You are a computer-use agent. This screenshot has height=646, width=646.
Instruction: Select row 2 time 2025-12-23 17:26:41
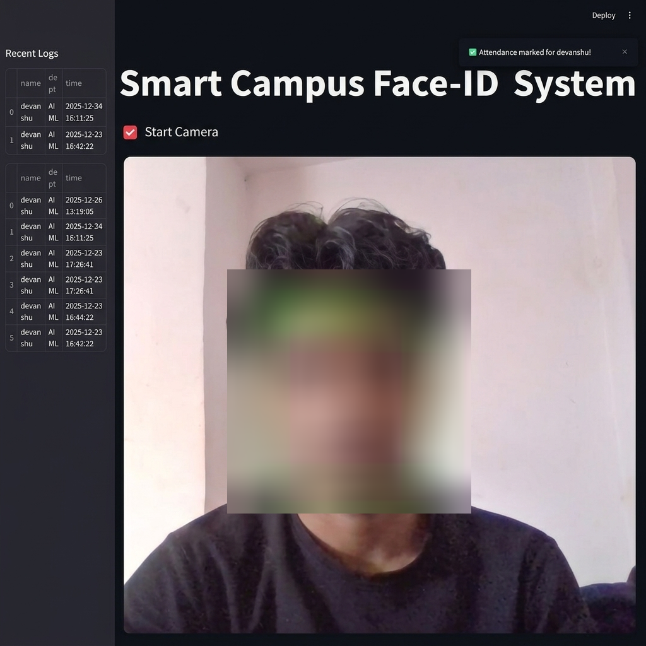click(84, 258)
